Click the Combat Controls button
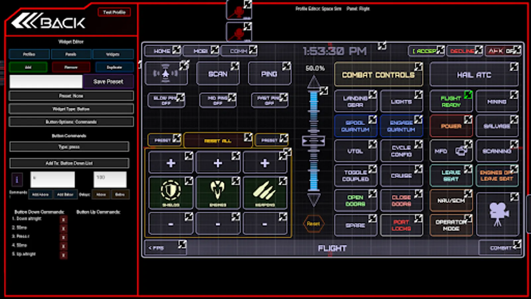The height and width of the screenshot is (299, 531). (378, 74)
